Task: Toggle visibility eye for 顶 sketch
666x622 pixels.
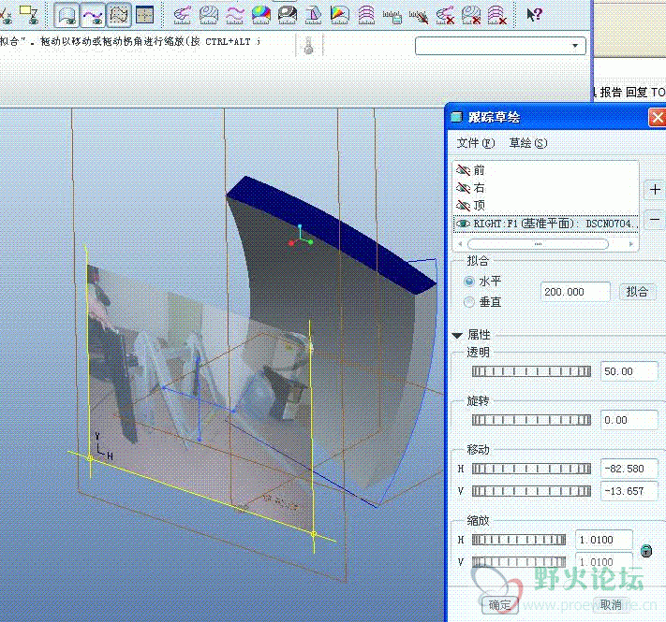Action: click(463, 205)
